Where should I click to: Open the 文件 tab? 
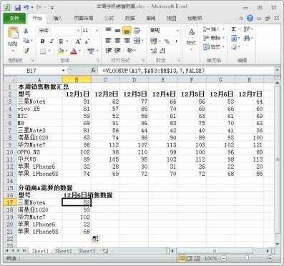(x=14, y=19)
